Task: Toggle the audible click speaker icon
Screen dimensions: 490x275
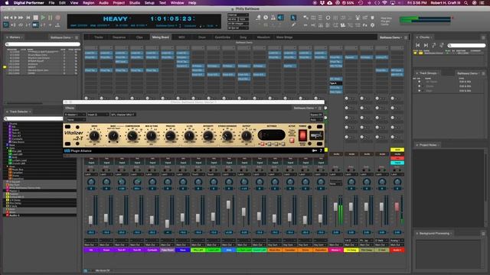Action: (x=281, y=18)
